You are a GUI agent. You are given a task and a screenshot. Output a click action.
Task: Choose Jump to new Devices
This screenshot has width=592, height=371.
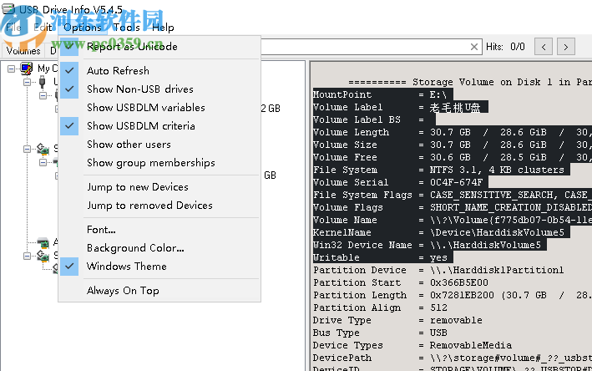160,187
